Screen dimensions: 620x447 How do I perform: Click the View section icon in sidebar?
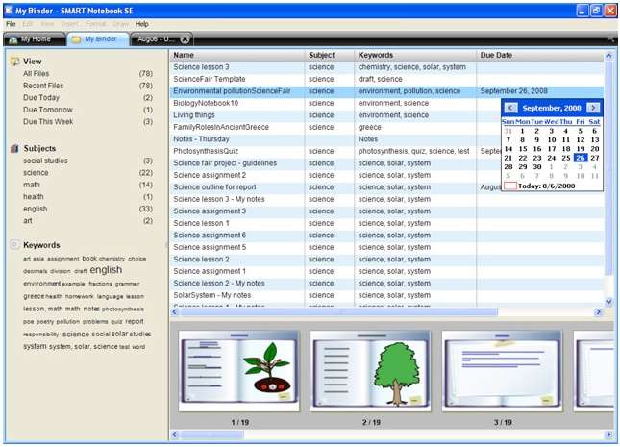click(x=14, y=61)
